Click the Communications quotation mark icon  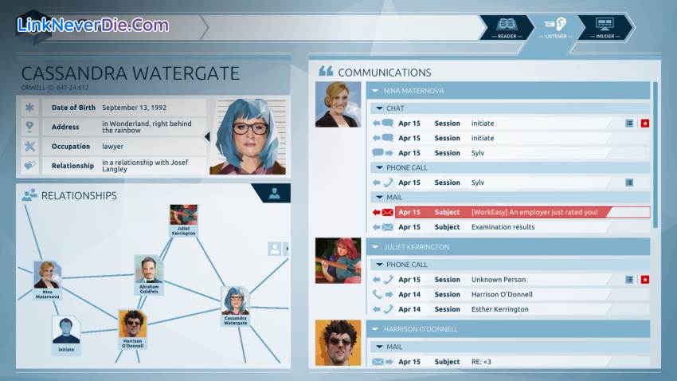pyautogui.click(x=326, y=71)
